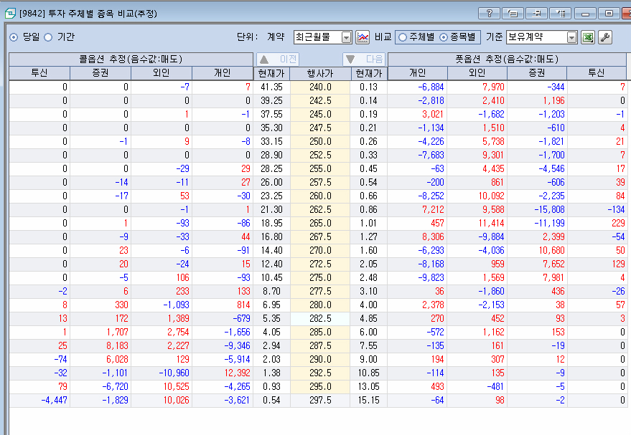Select strike price 260.0 cell
The height and width of the screenshot is (435, 631).
tap(320, 196)
